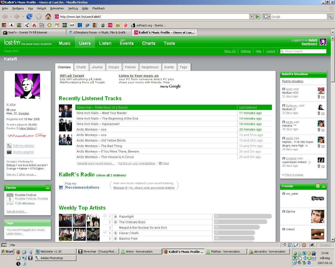This screenshot has width=335, height=268.
Task: Open the search engine selector dropdown
Action: (266, 16)
